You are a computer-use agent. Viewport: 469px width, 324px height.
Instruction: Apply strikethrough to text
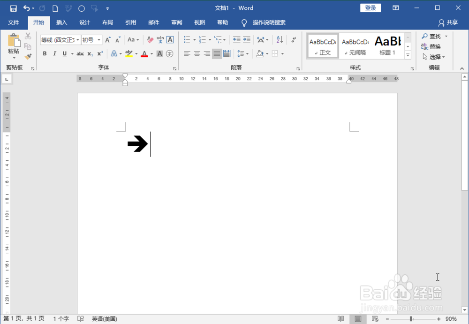[x=80, y=54]
